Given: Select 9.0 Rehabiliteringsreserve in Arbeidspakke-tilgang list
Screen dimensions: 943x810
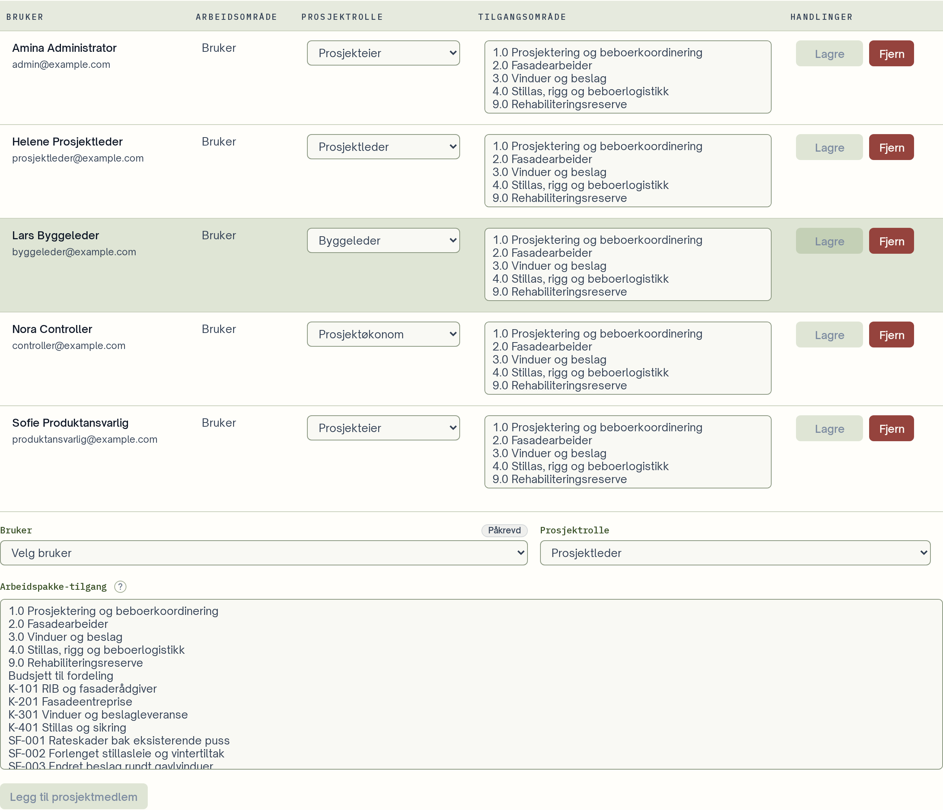Looking at the screenshot, I should point(471,663).
